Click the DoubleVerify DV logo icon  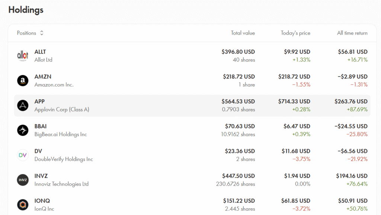23,155
